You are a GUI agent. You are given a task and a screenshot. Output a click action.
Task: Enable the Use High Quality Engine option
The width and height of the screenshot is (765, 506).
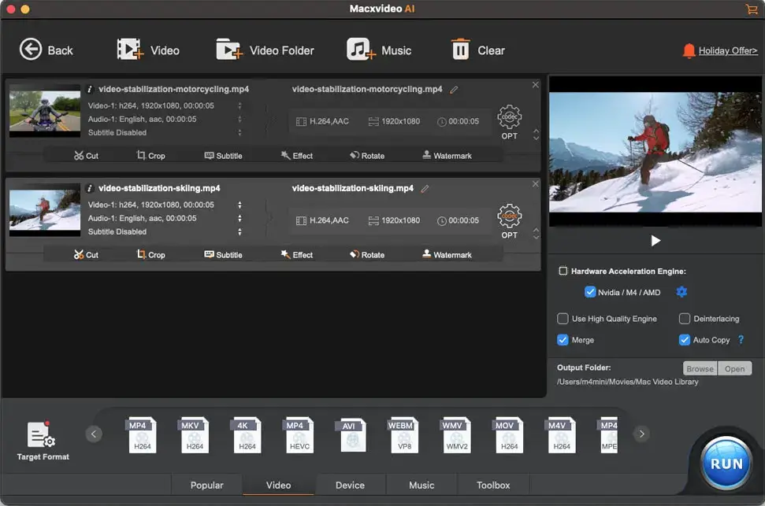click(x=563, y=319)
